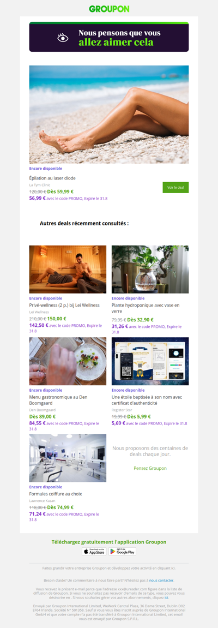Viewport: 218px width, 628px height.
Task: Click the Groupon logo at top
Action: (109, 9)
